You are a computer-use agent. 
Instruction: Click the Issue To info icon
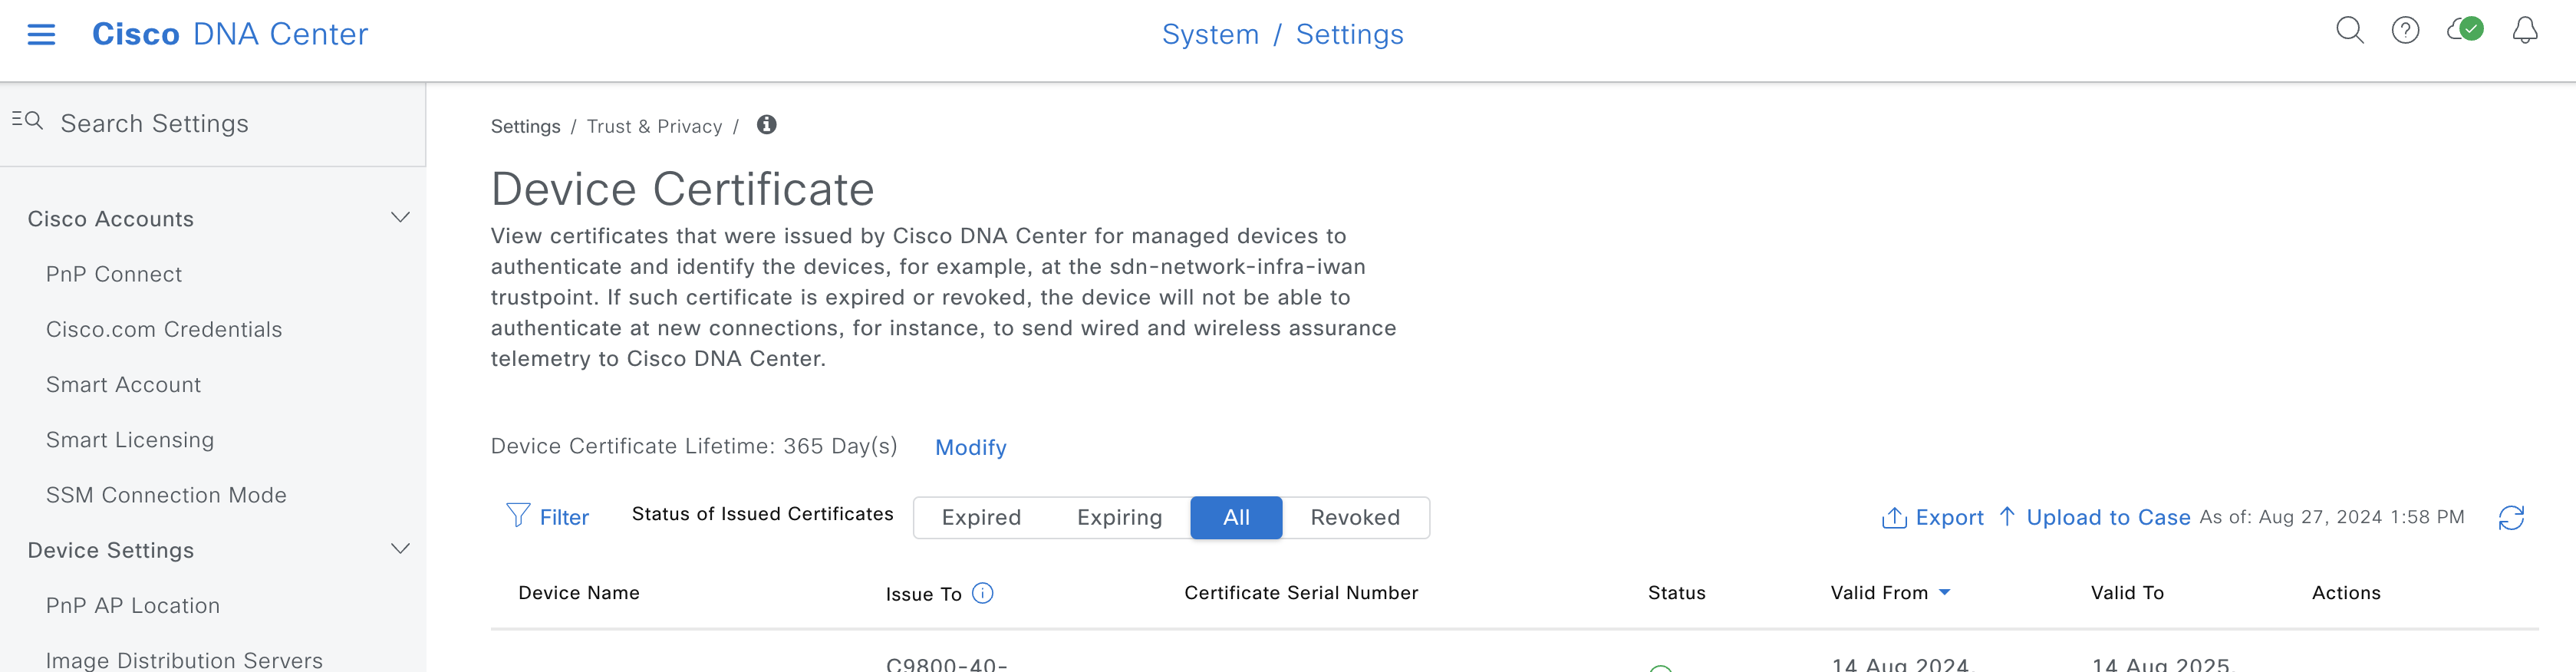coord(983,593)
